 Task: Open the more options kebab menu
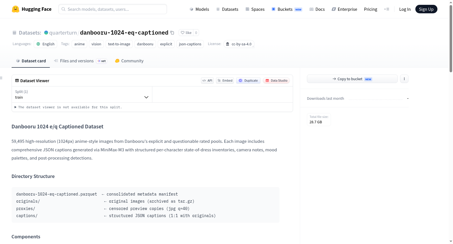click(x=404, y=79)
